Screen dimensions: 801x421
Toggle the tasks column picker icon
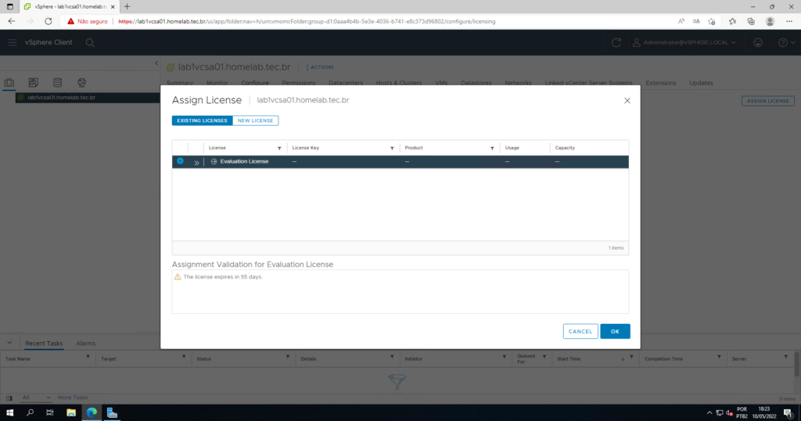coord(9,398)
